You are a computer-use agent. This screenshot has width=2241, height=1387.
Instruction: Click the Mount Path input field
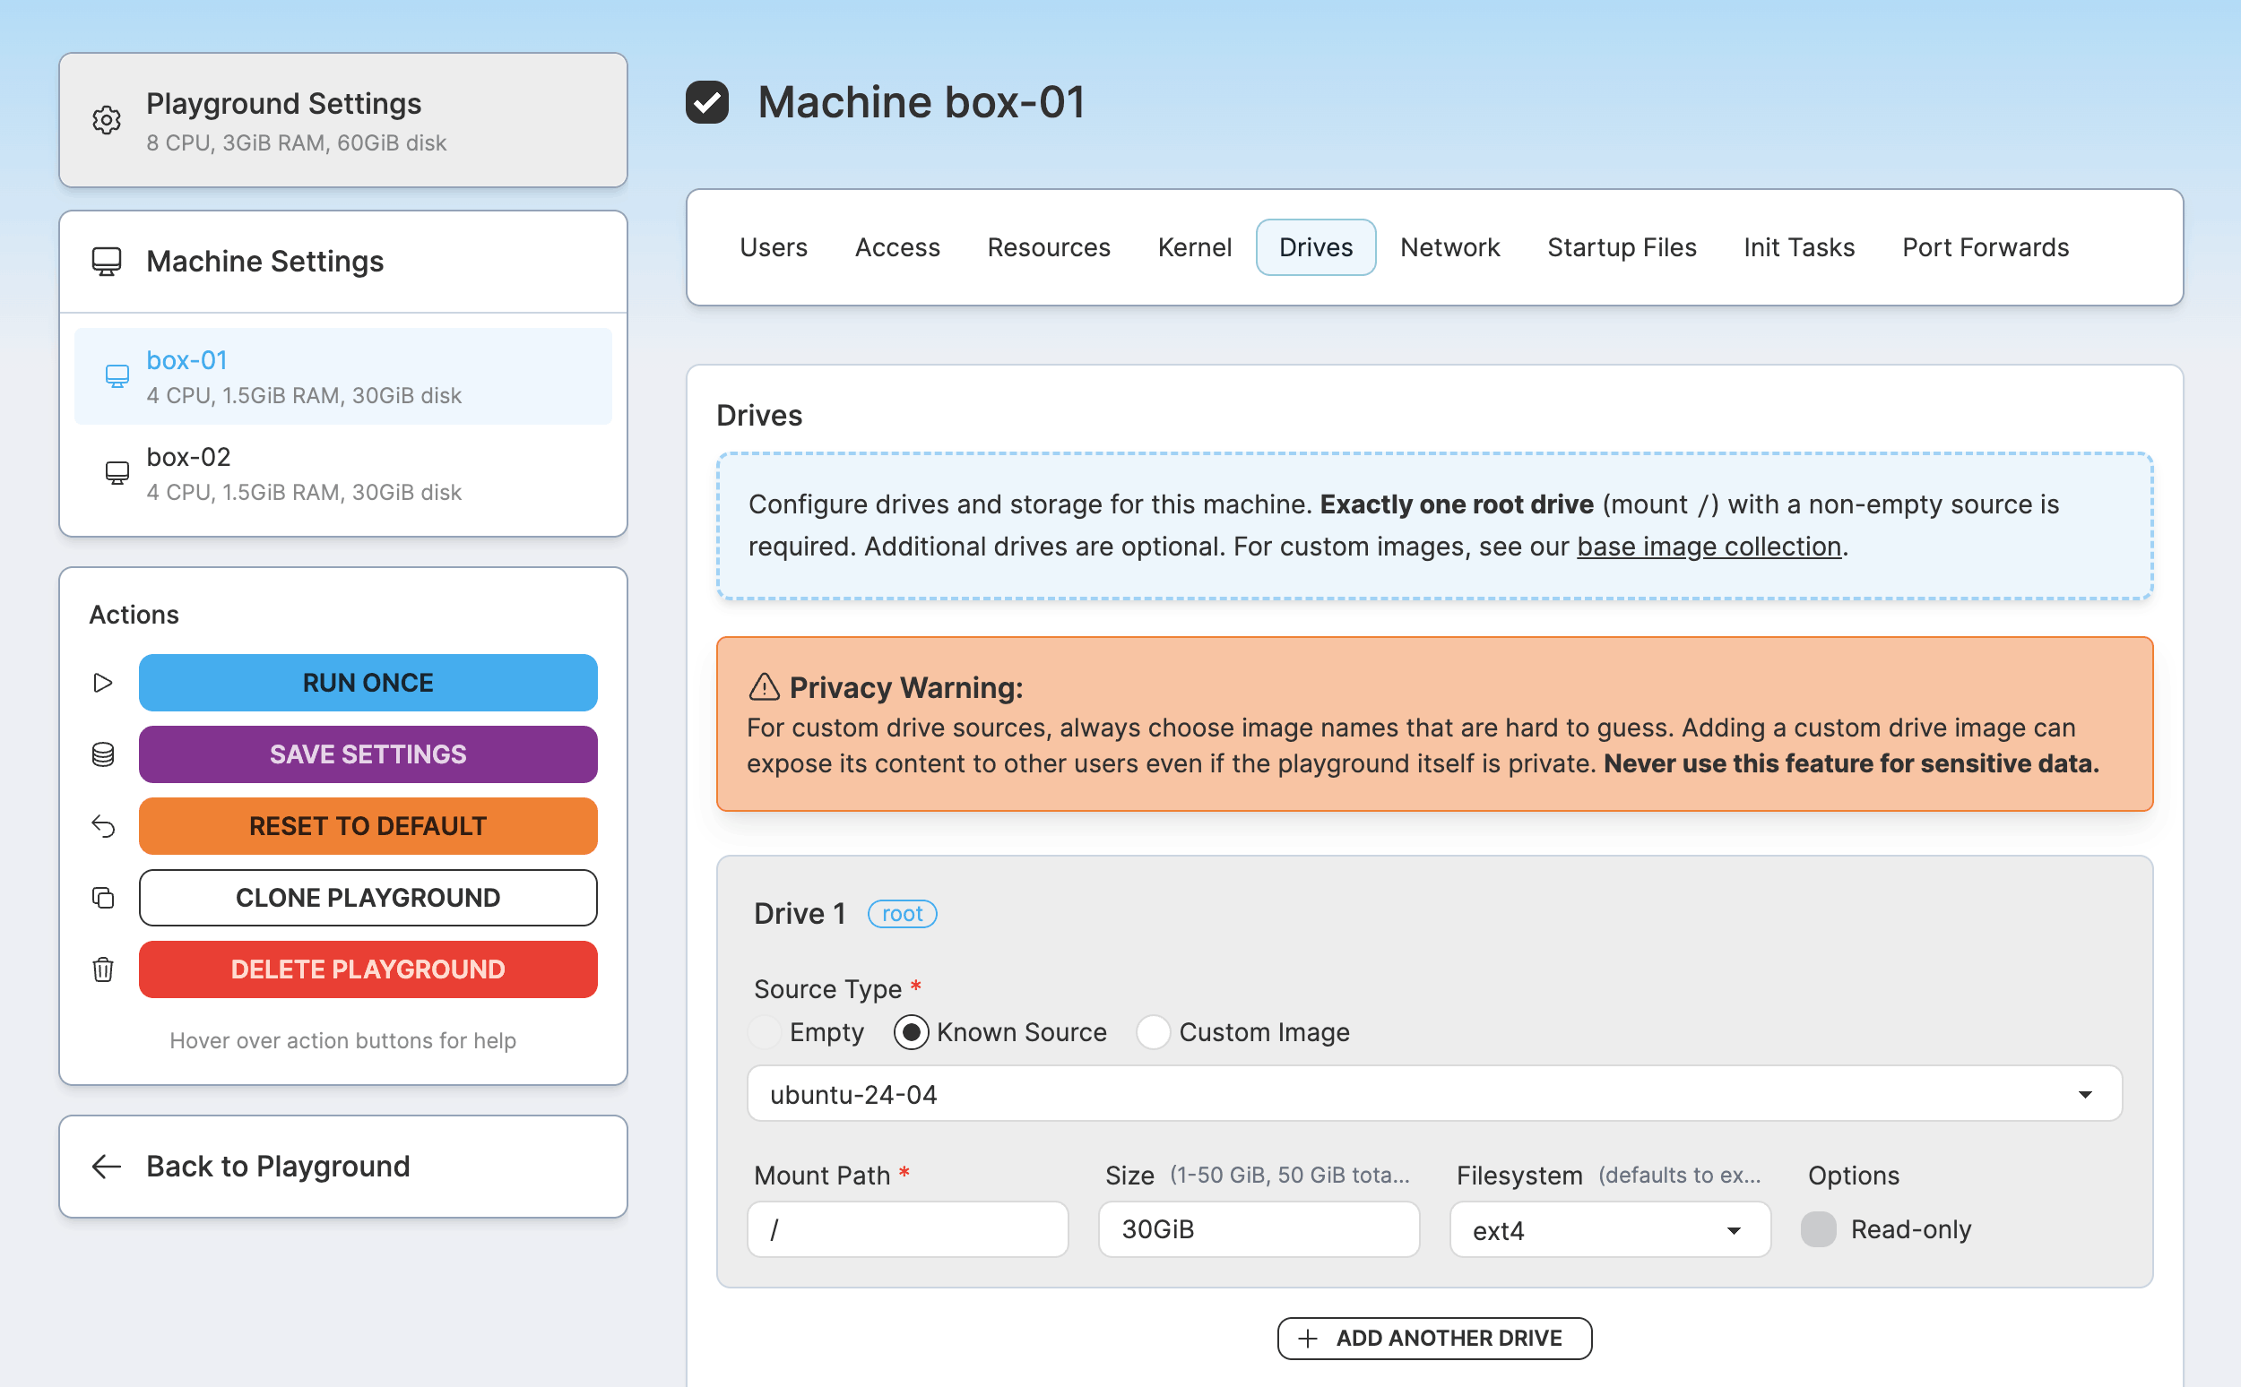coord(906,1229)
